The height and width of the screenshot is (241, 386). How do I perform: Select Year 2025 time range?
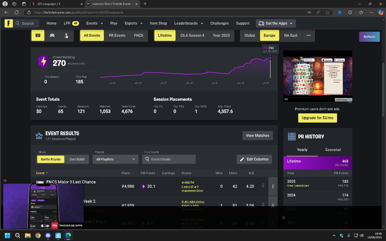(221, 35)
